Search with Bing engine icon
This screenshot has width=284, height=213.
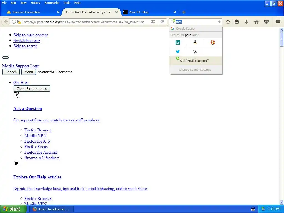click(x=178, y=42)
